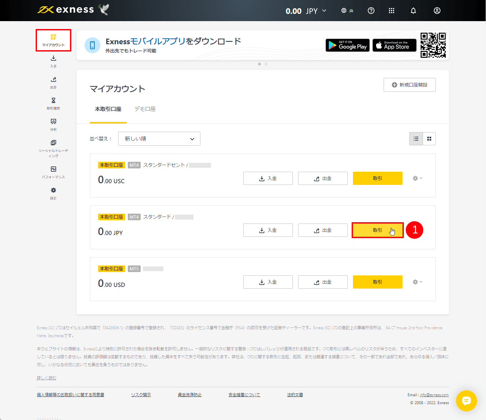Switch language via globe JA icon
Screen dimensions: 486x420
347,11
